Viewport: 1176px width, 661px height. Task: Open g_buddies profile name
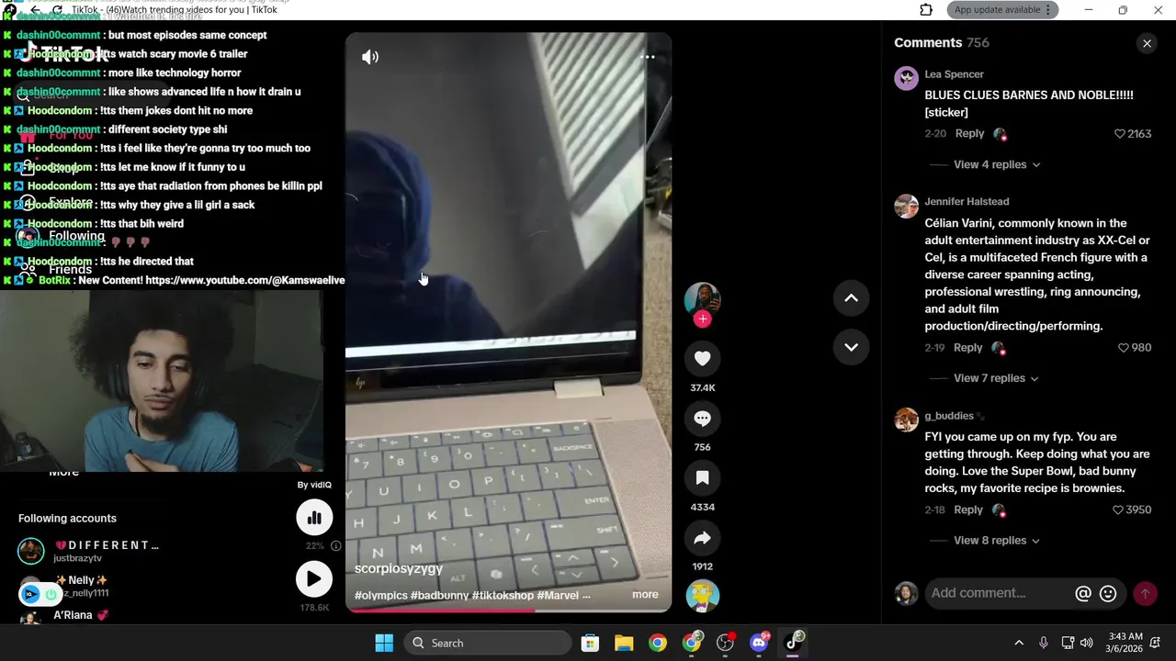click(949, 416)
